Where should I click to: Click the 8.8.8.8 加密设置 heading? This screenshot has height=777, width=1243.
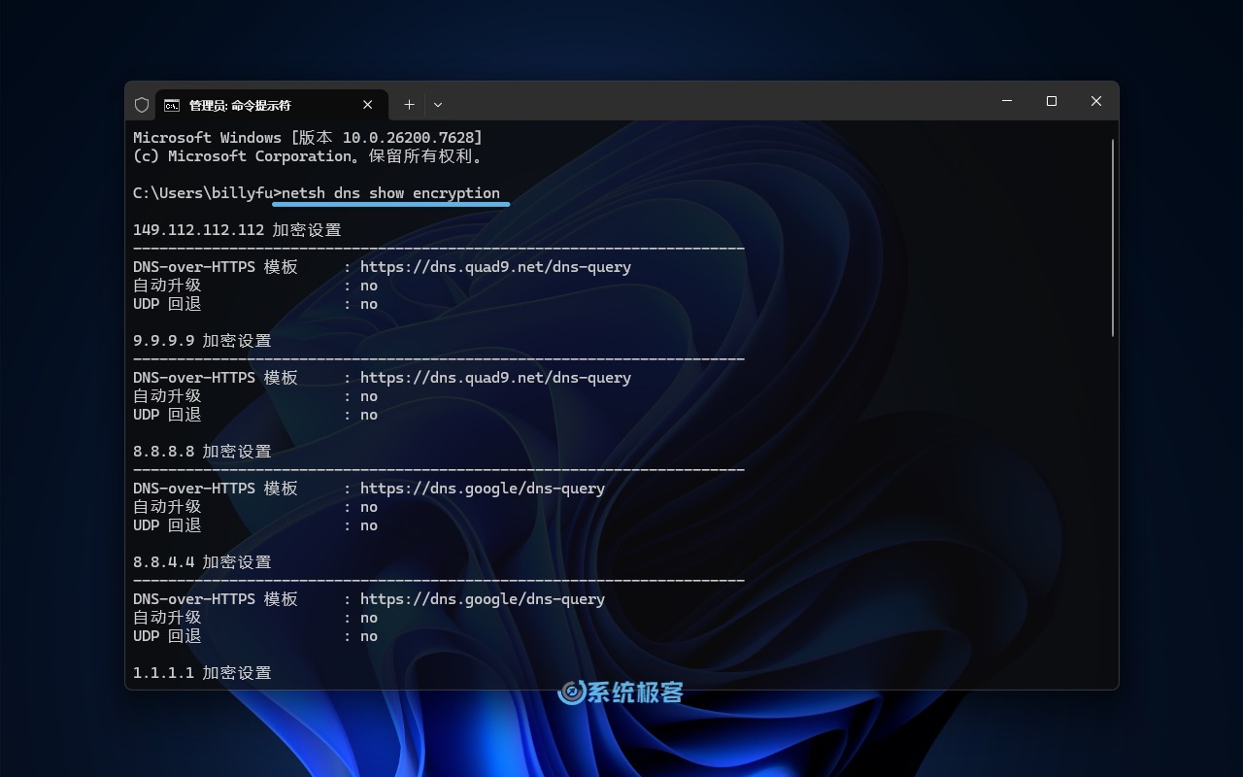pyautogui.click(x=202, y=451)
